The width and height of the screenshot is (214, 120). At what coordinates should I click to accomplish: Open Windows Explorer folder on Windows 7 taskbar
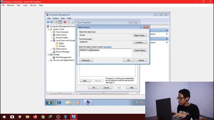(x=68, y=103)
